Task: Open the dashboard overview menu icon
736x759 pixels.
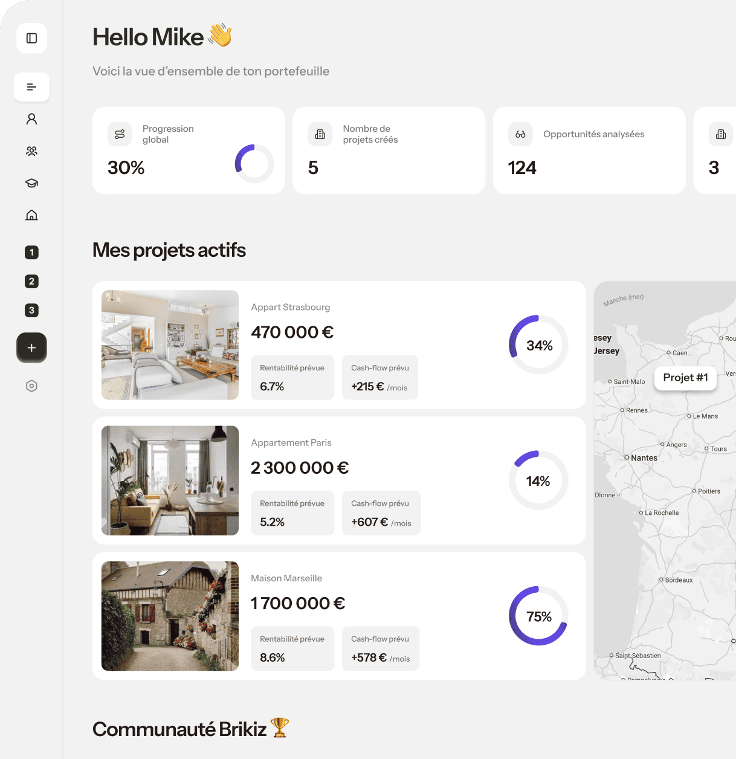Action: [x=31, y=87]
